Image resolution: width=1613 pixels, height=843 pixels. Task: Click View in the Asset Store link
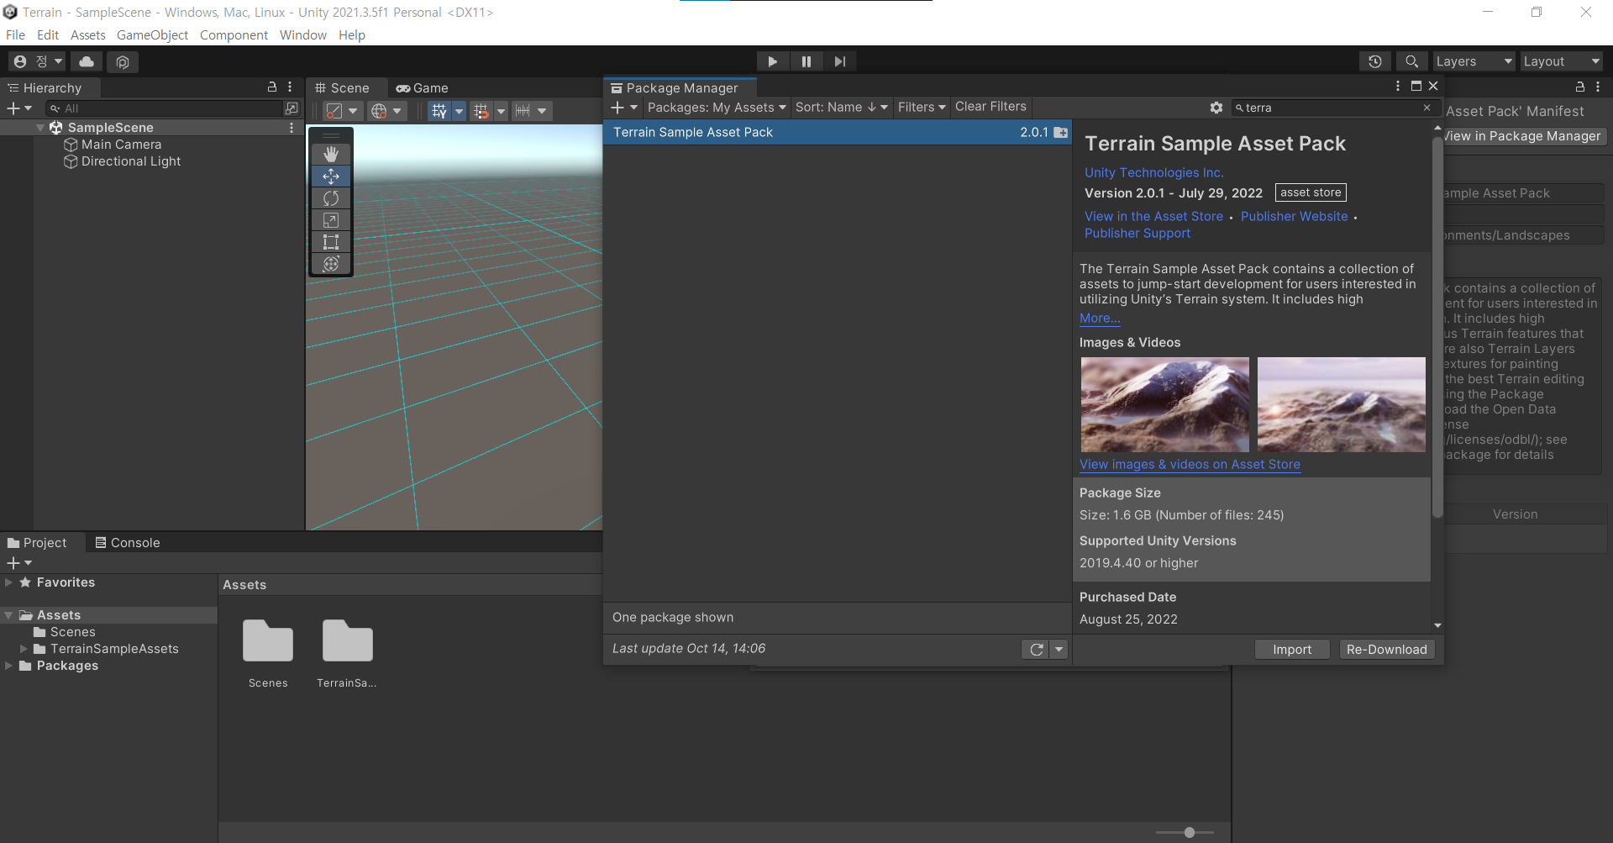[1153, 216]
